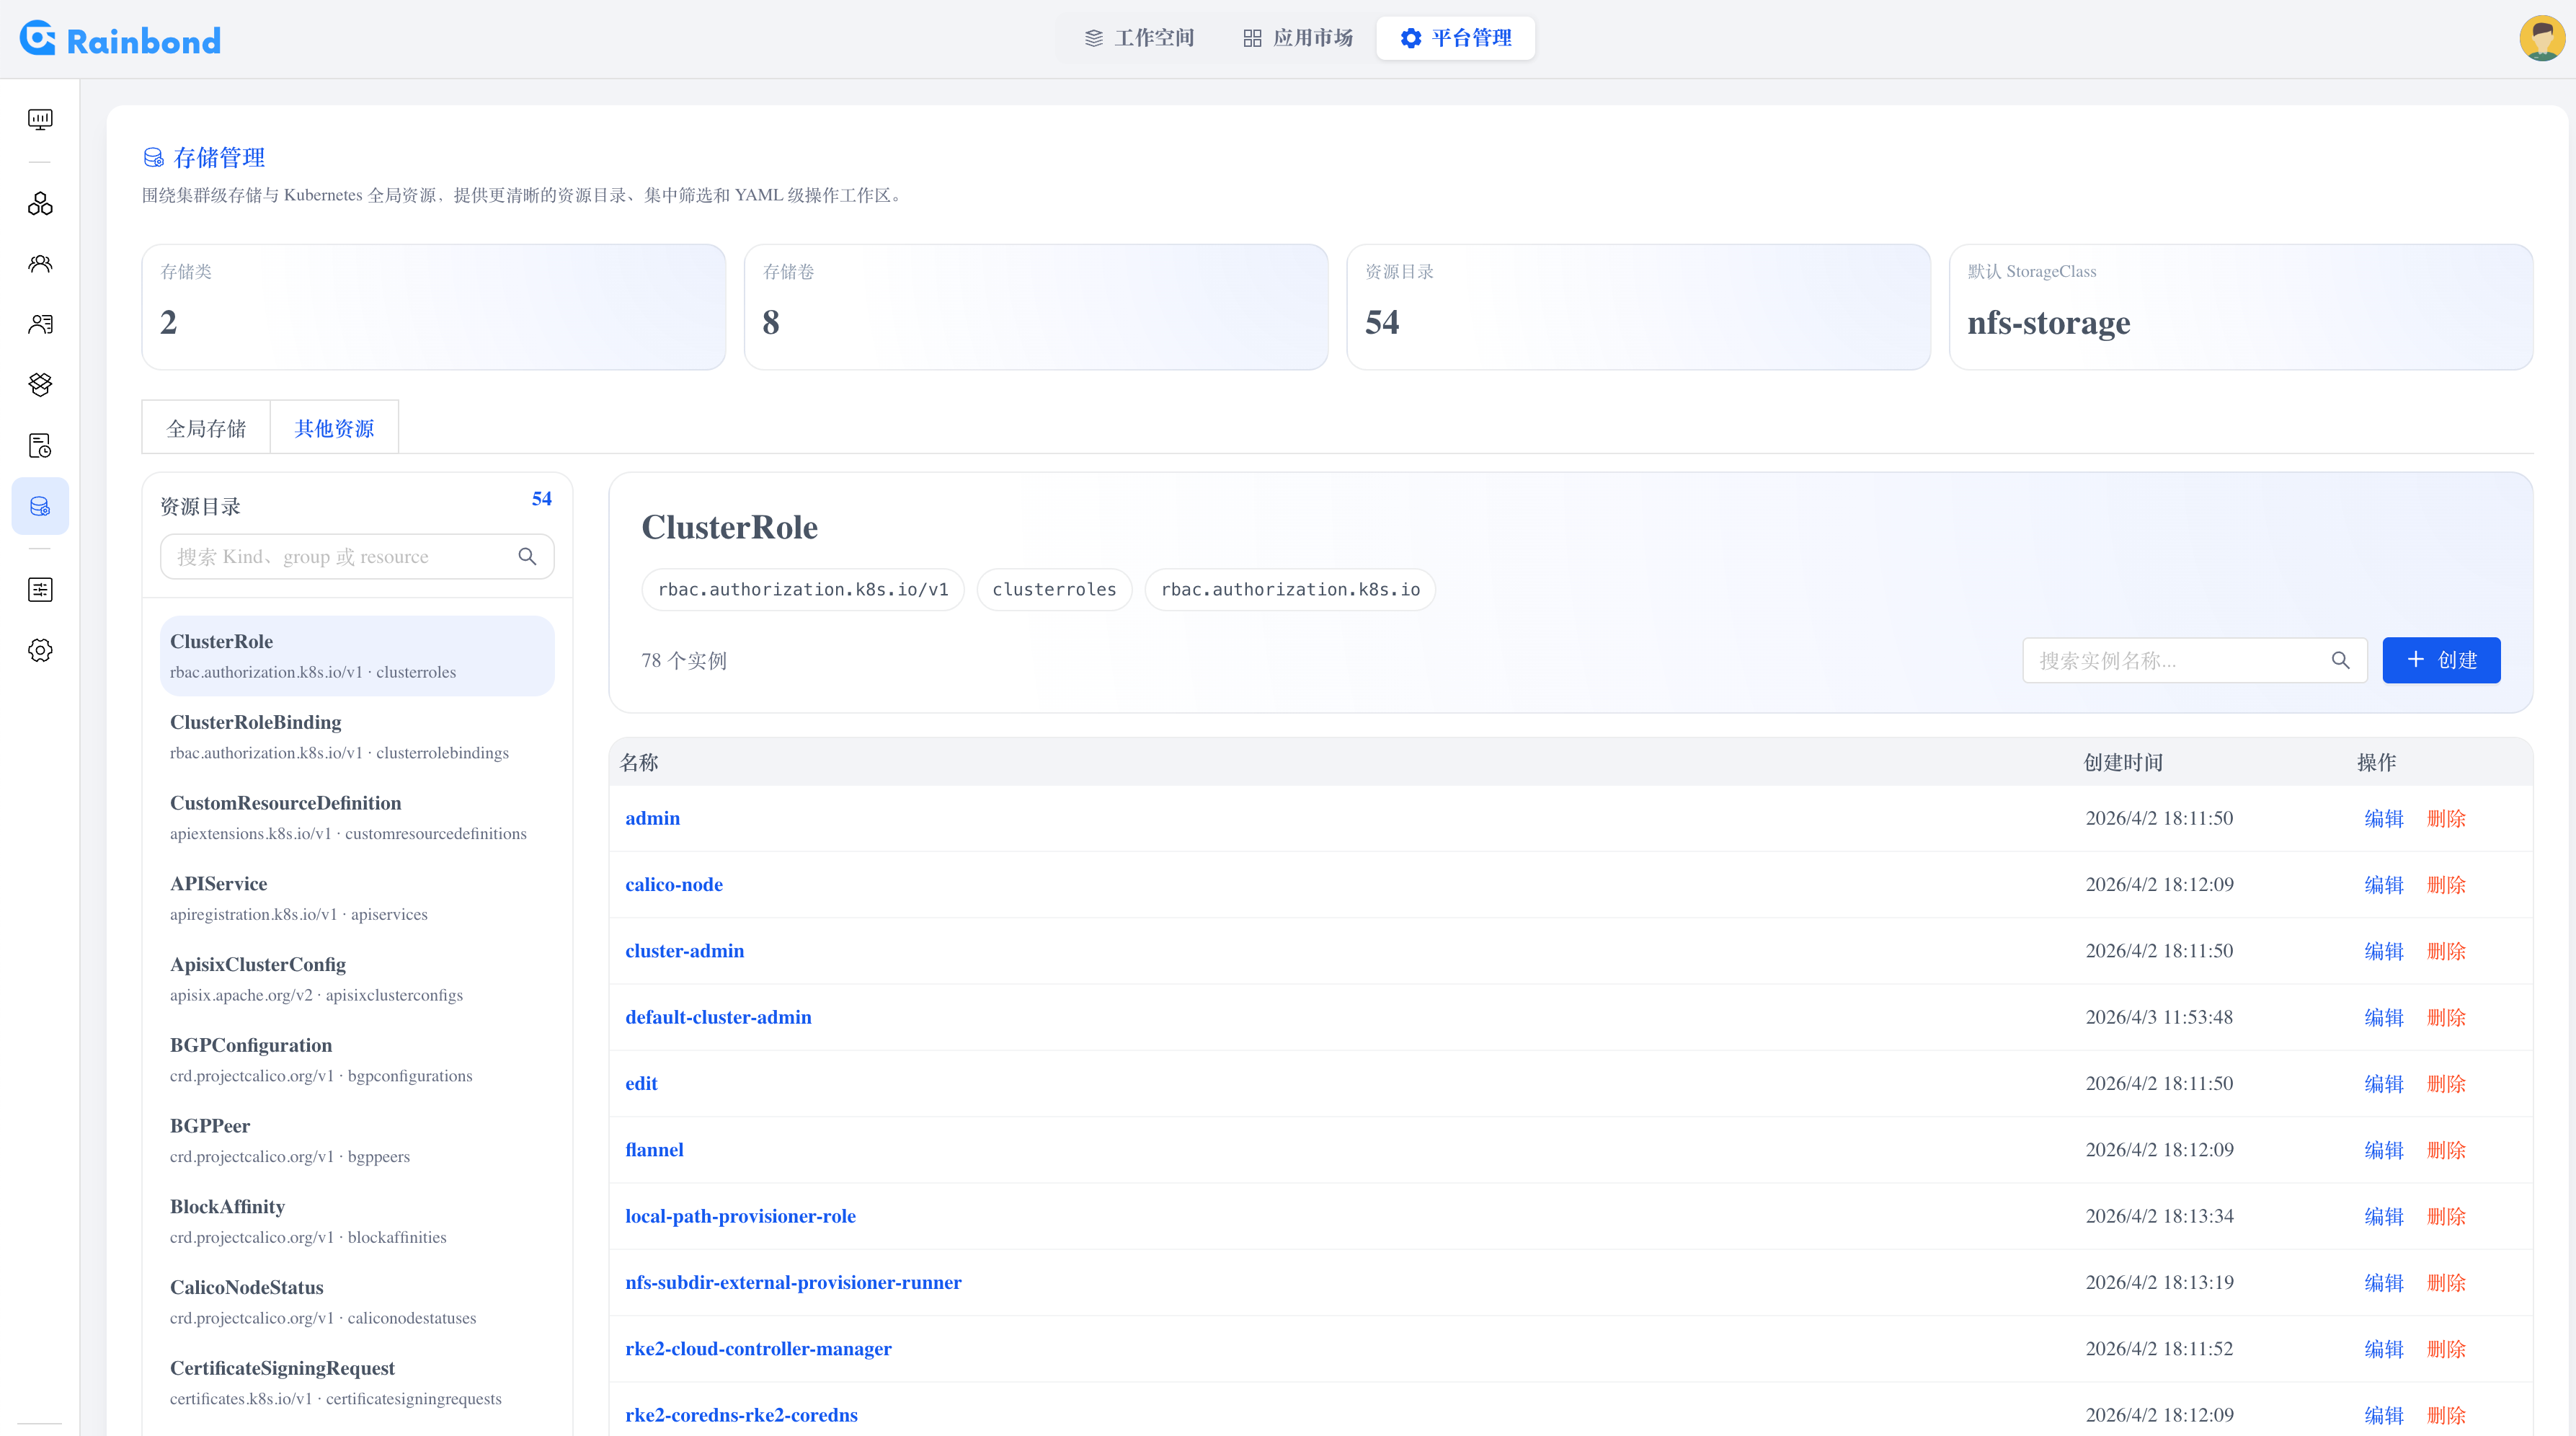The width and height of the screenshot is (2576, 1436).
Task: Click the user avatar in the header
Action: (2541, 38)
